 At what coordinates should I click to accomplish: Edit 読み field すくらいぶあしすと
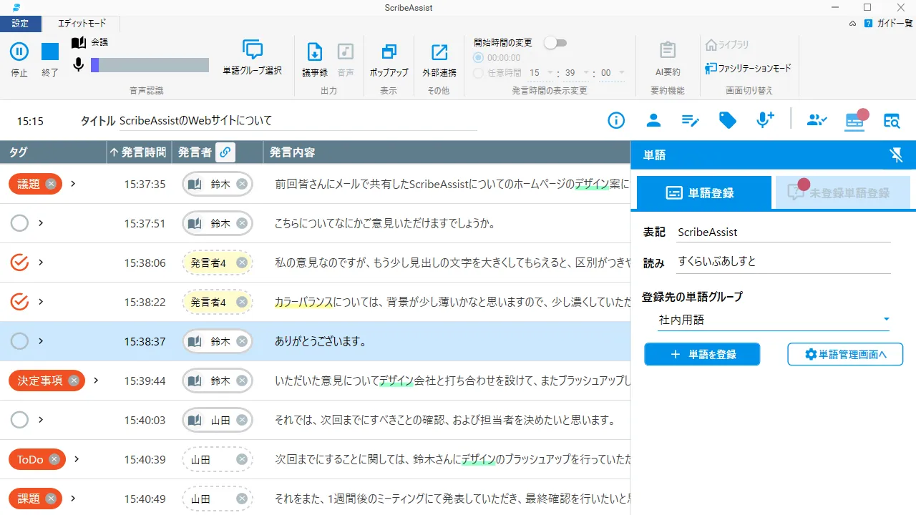click(784, 262)
